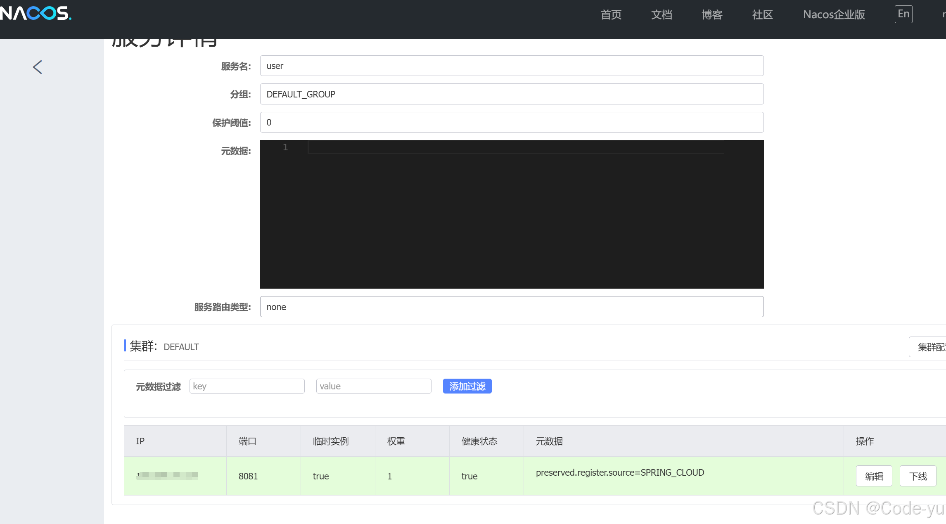Click the 编辑 button for instance 8081

click(874, 476)
